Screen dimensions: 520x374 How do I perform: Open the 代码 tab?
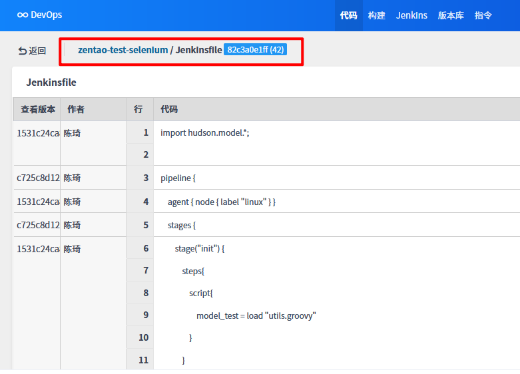348,15
